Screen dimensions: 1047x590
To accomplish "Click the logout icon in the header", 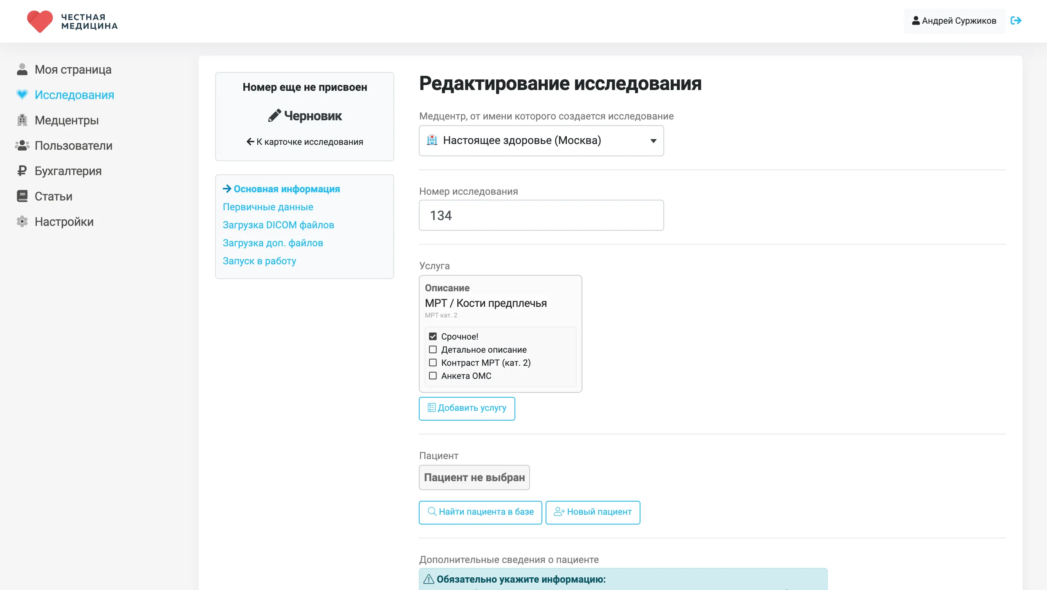I will [x=1017, y=20].
